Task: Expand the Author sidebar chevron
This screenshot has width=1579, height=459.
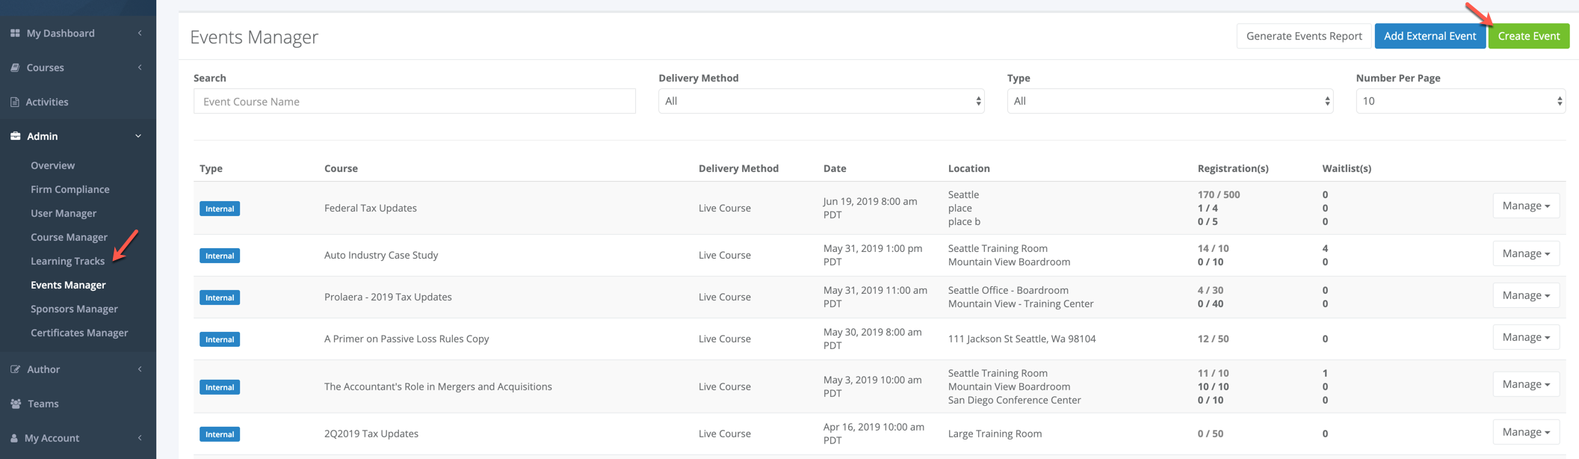Action: coord(140,369)
